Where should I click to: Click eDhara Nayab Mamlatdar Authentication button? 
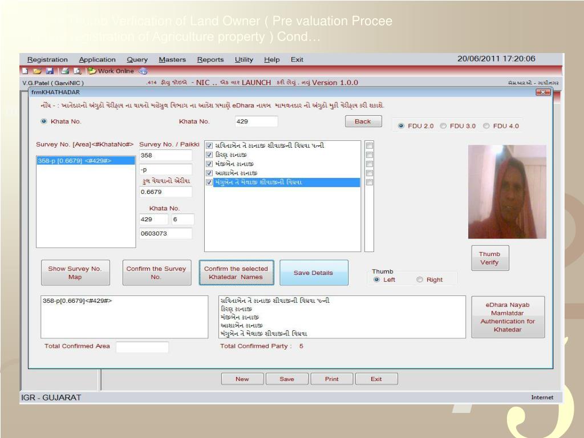pos(508,317)
